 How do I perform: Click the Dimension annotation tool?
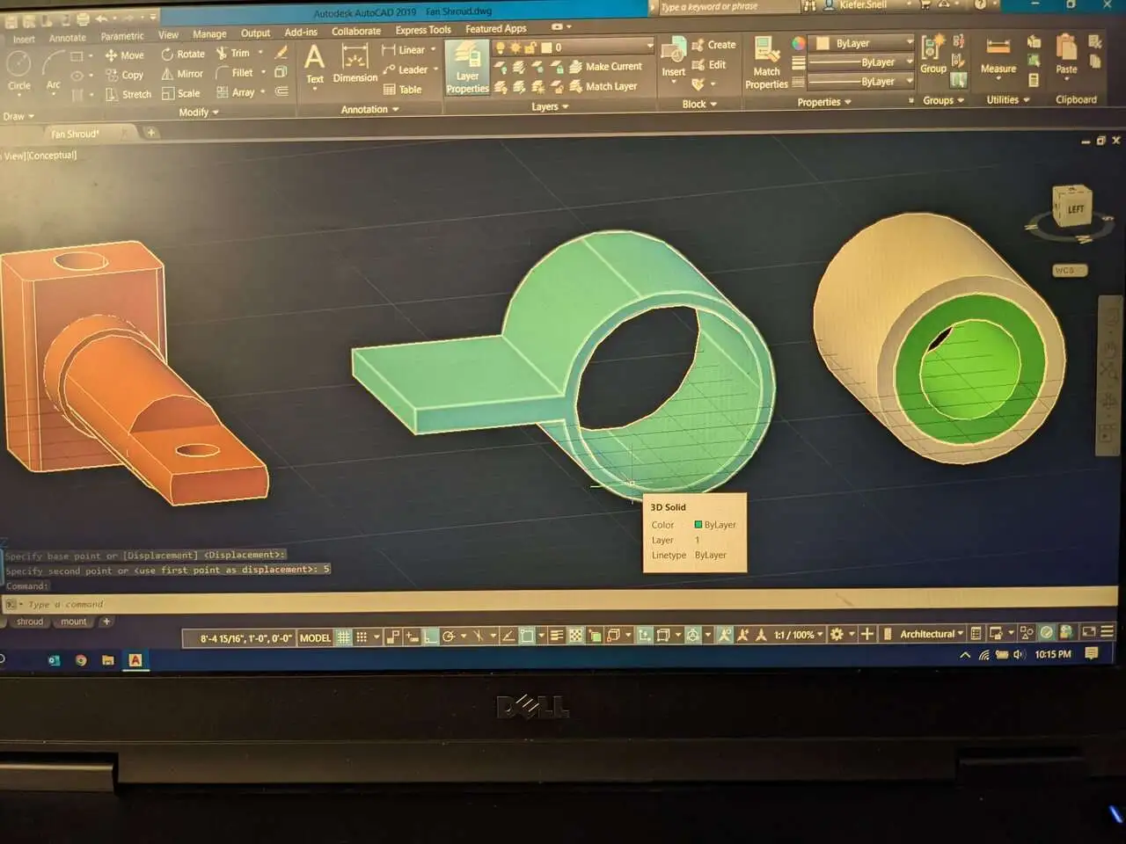coord(355,64)
